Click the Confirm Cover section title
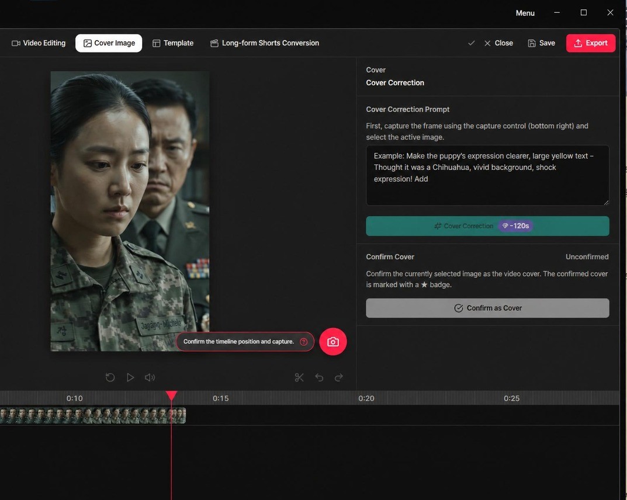 point(390,257)
